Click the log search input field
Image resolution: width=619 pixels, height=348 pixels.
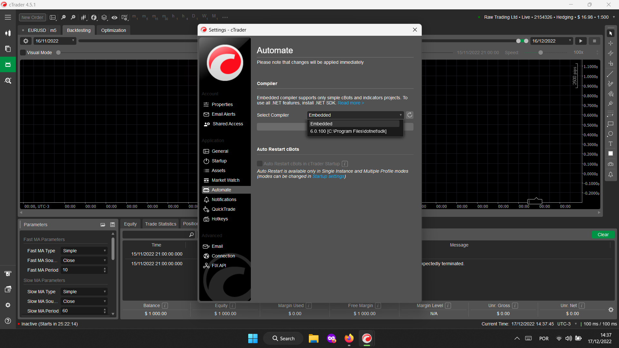point(159,235)
